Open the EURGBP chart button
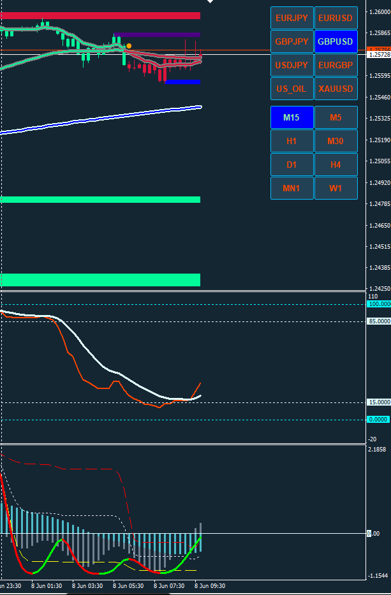This screenshot has height=595, width=391. tap(336, 65)
